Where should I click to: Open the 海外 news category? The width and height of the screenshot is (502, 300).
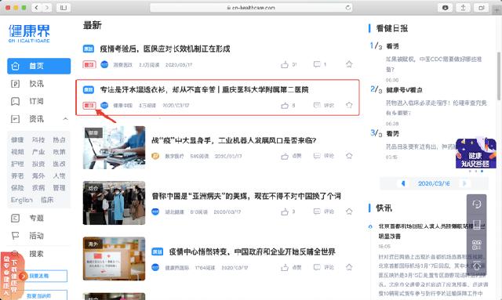click(x=38, y=175)
